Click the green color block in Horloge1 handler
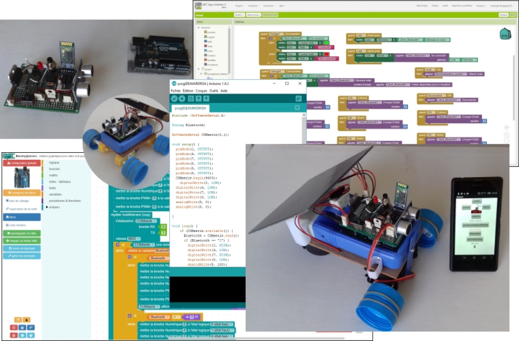The width and height of the screenshot is (519, 341). point(327,43)
